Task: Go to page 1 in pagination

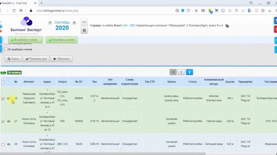Action: [181, 72]
